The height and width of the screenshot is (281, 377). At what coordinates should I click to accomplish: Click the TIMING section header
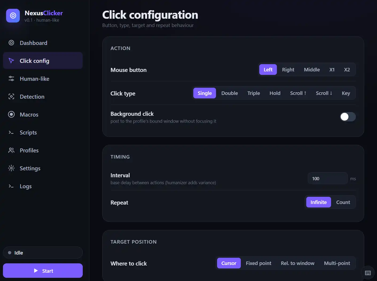(120, 157)
